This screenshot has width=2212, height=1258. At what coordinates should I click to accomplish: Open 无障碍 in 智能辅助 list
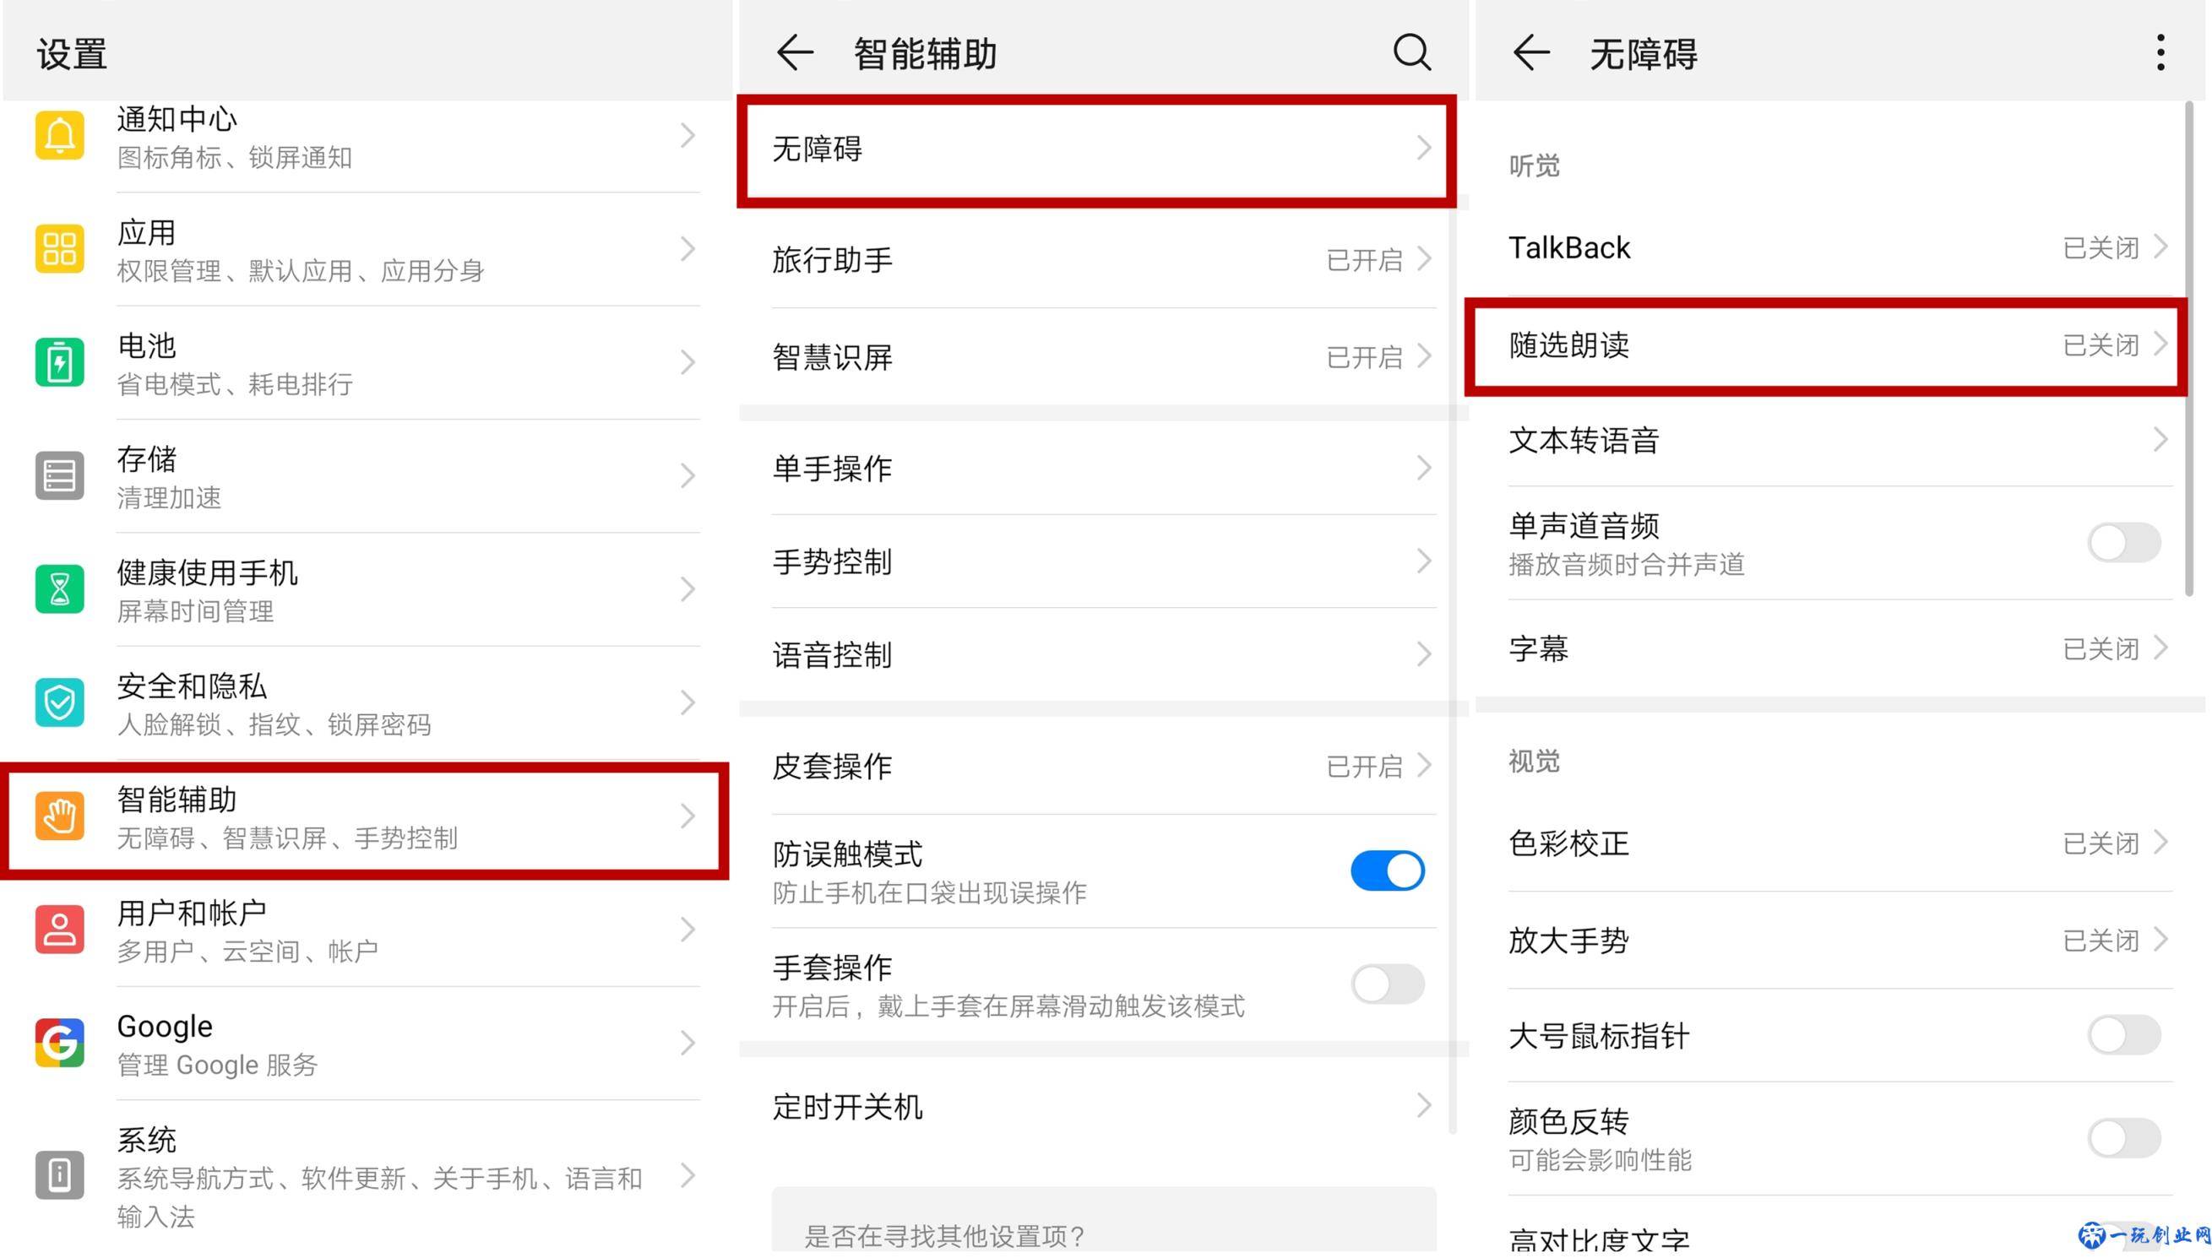tap(1097, 149)
